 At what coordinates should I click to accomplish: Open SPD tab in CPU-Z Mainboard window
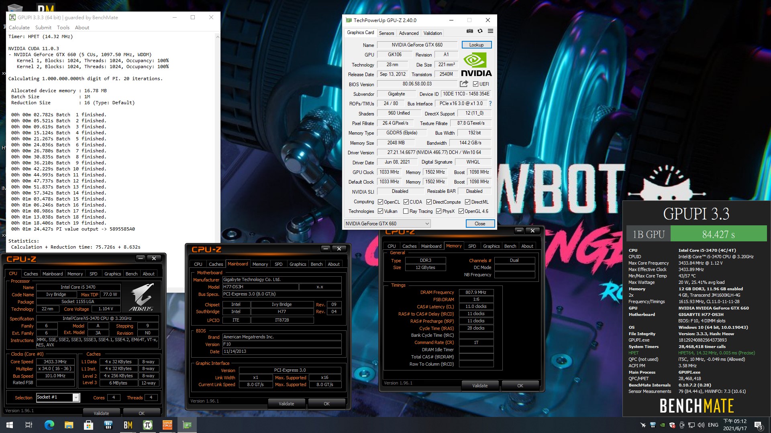click(x=278, y=264)
